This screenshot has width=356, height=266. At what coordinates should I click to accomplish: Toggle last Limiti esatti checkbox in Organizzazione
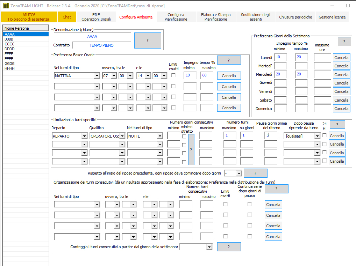[226, 236]
